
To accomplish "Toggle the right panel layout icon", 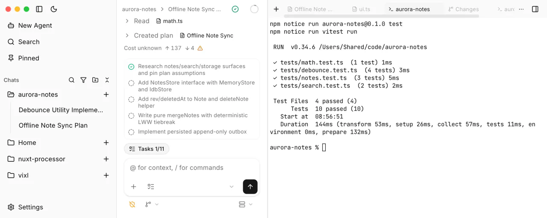I will click(535, 9).
